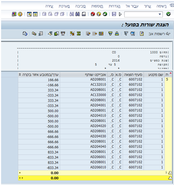Click the Sum total sigma icon
This screenshot has height=185, width=174.
79,34
